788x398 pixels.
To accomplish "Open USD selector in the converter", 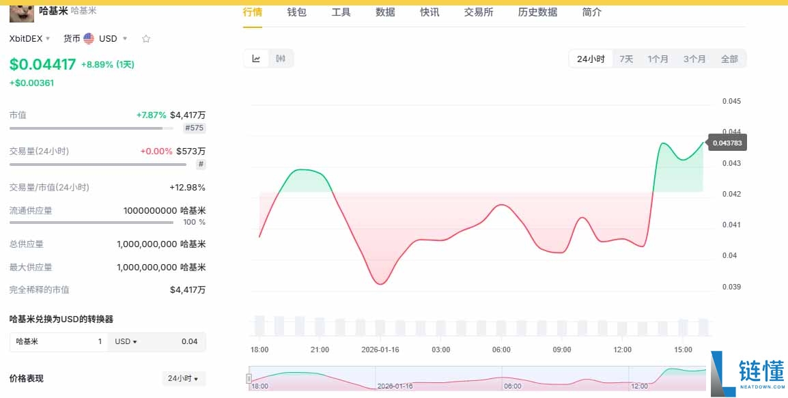I will pos(126,342).
